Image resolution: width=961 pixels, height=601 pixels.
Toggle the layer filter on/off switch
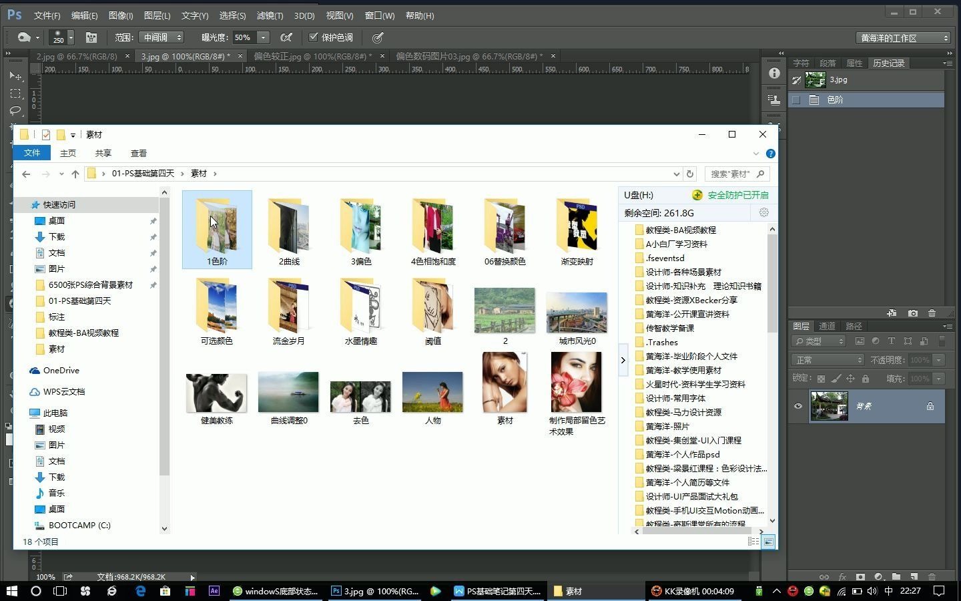942,341
